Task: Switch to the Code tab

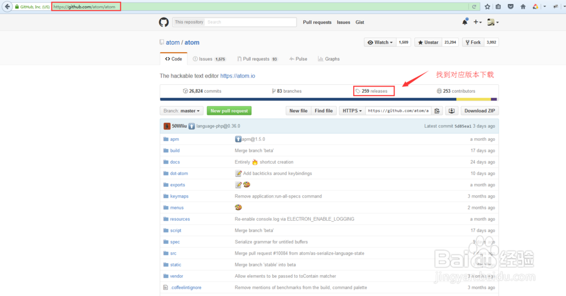Action: click(x=174, y=59)
